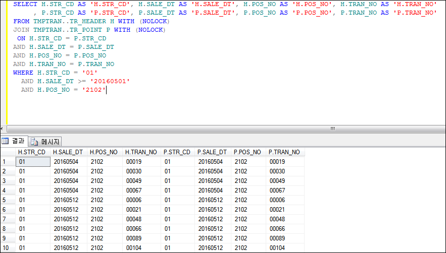Click the horizontal scrollbar of the query editor
446x253 pixels.
pyautogui.click(x=226, y=129)
